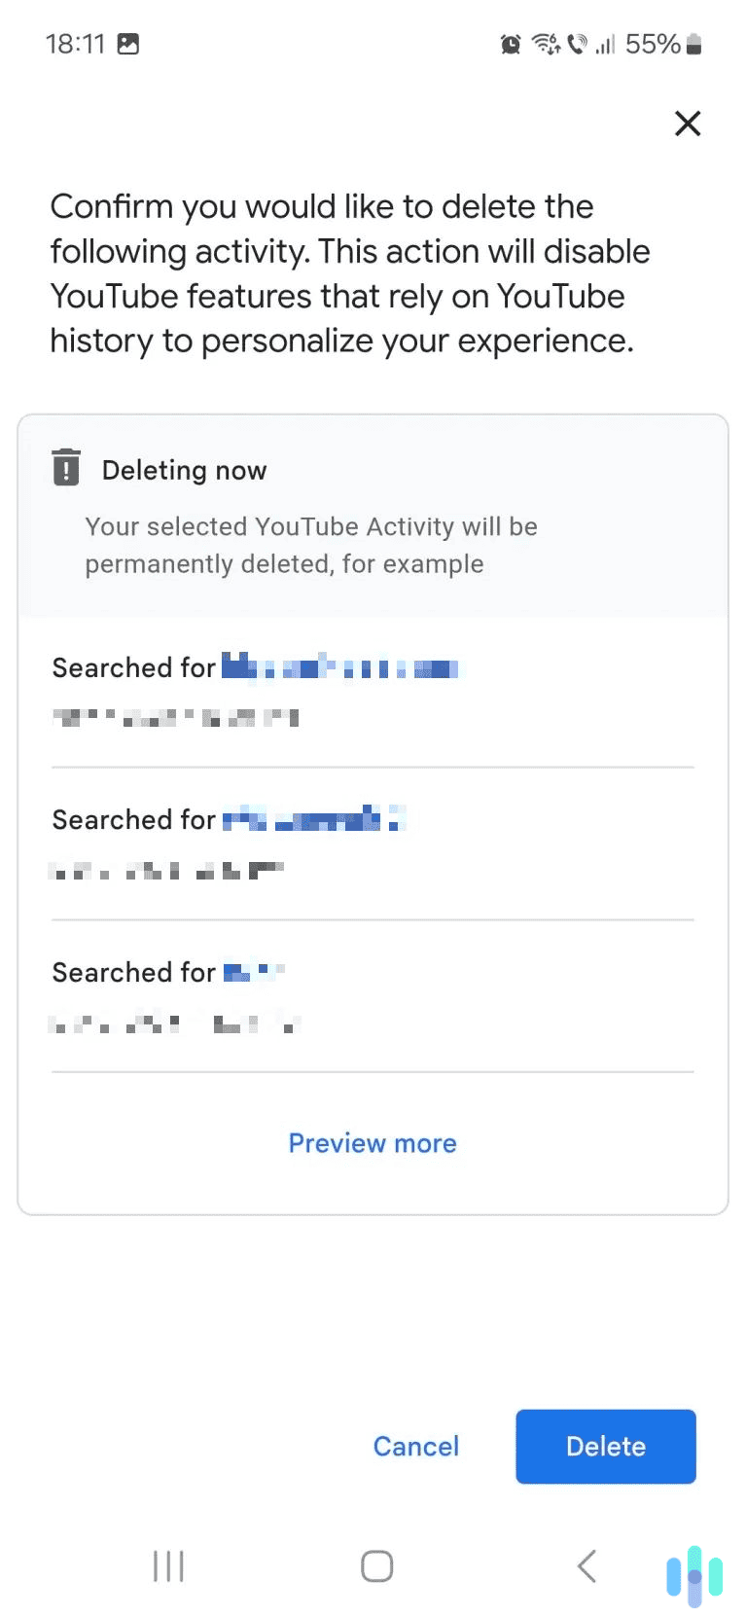
Task: Tap the Deleting now card header
Action: [184, 470]
